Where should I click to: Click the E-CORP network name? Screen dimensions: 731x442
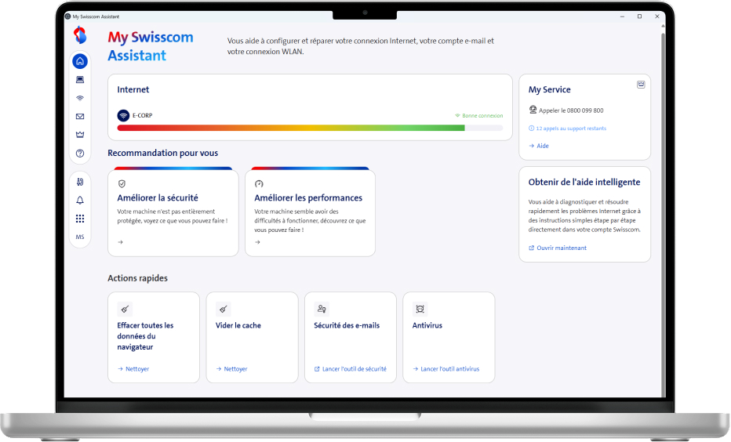(142, 115)
